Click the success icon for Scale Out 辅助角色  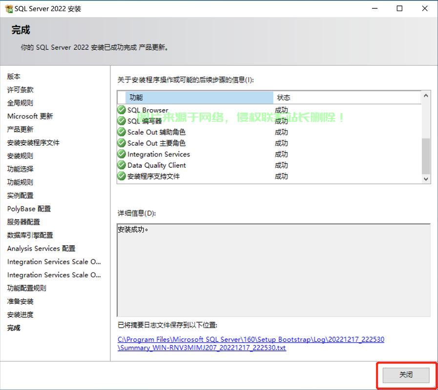(x=122, y=132)
